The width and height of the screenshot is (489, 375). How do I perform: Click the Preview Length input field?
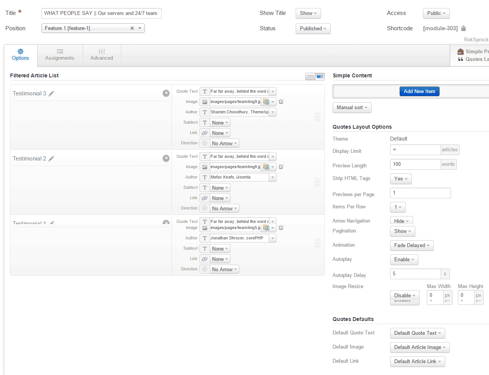pyautogui.click(x=415, y=164)
